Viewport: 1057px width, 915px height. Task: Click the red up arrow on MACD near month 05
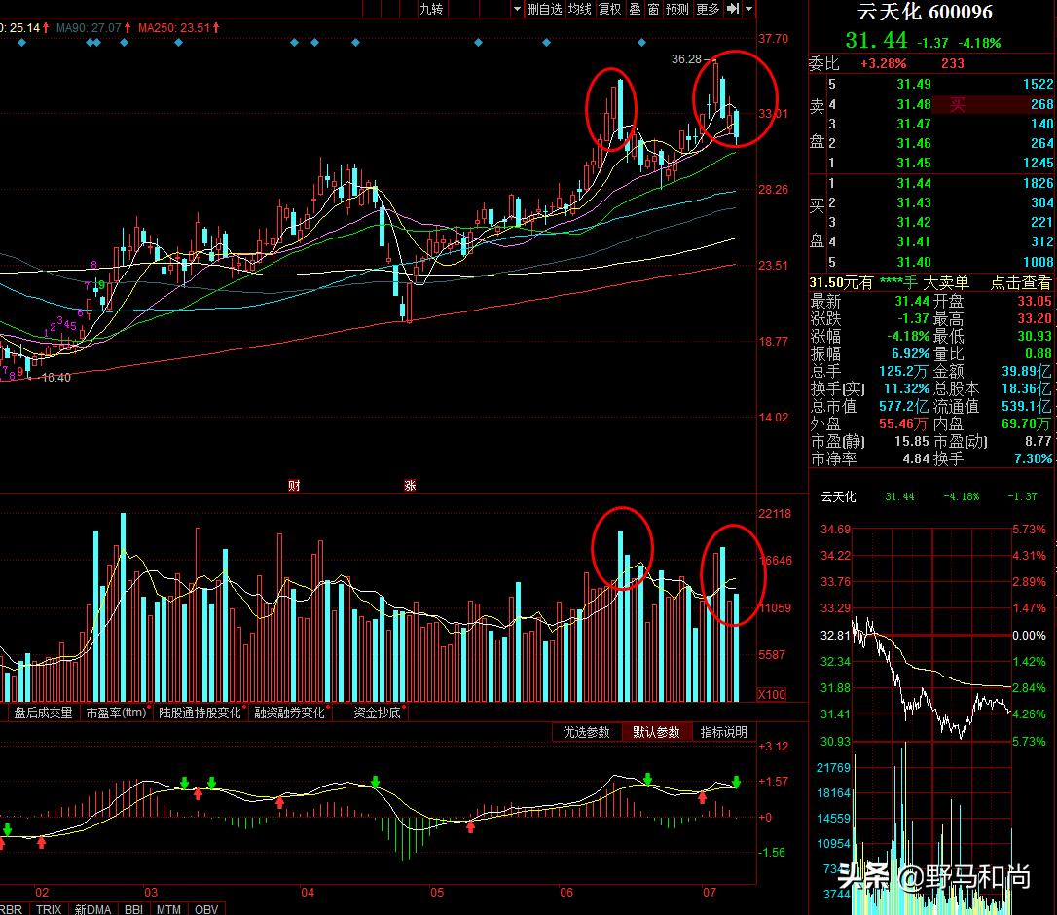point(471,827)
